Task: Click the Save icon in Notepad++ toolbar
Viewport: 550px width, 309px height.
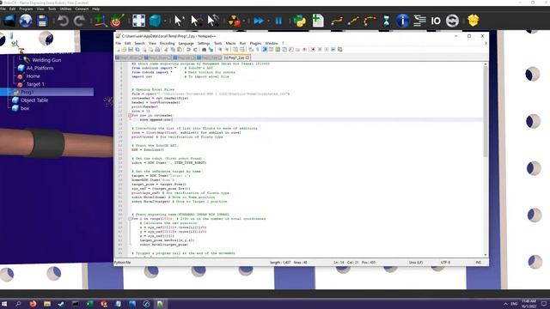Action: click(131, 50)
